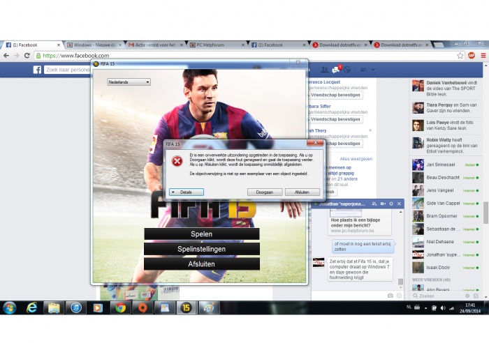The height and width of the screenshot is (343, 489).
Task: Switch to Gmail Actie vereist tab
Action: (155, 45)
